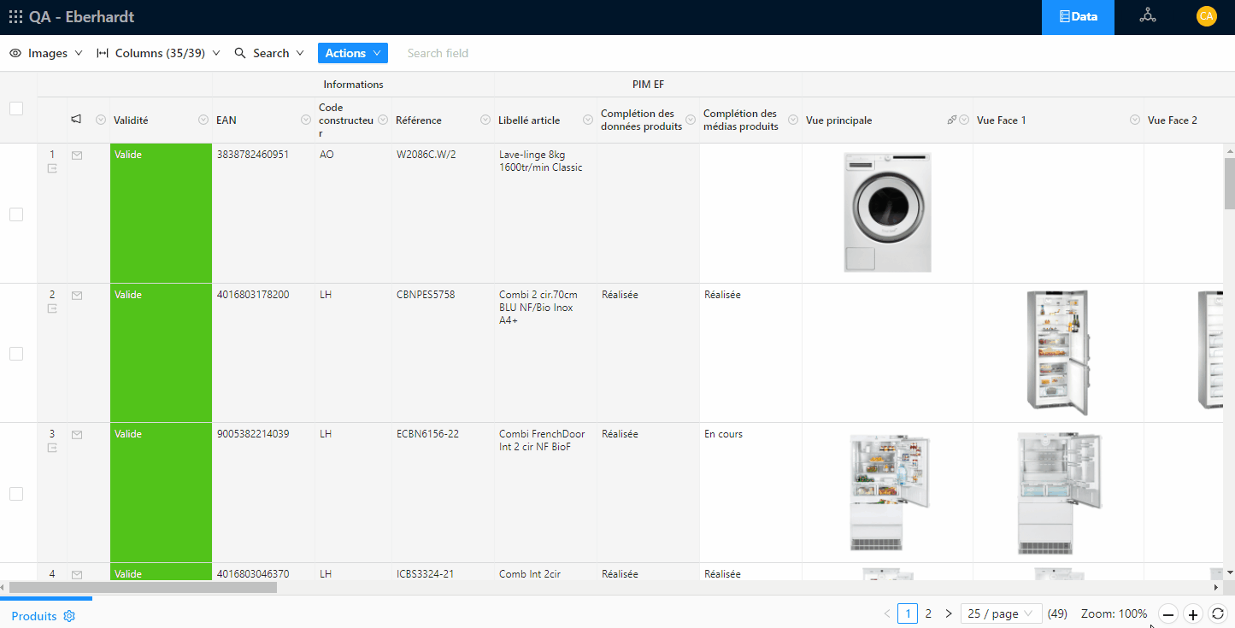Viewport: 1235px width, 628px height.
Task: Click into the Search field input
Action: pos(479,53)
